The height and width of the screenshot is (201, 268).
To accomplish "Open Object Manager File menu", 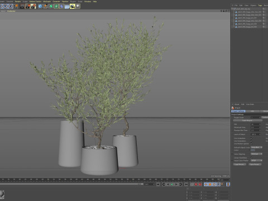I will [236, 6].
